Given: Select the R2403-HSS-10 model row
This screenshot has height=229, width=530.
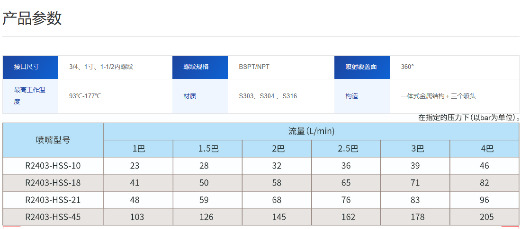Looking at the screenshot, I should [53, 166].
